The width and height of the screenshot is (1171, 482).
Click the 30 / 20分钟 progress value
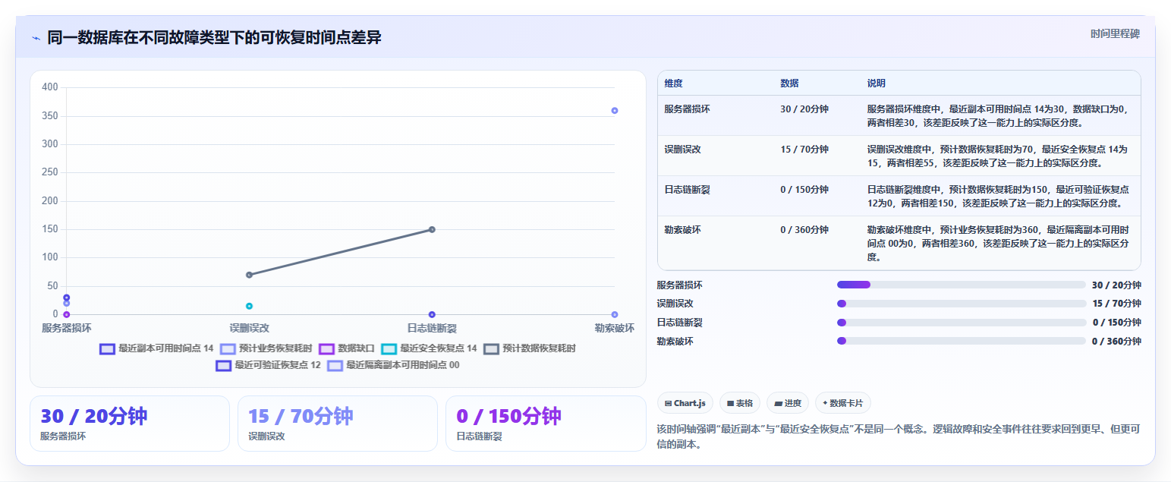pos(1116,285)
